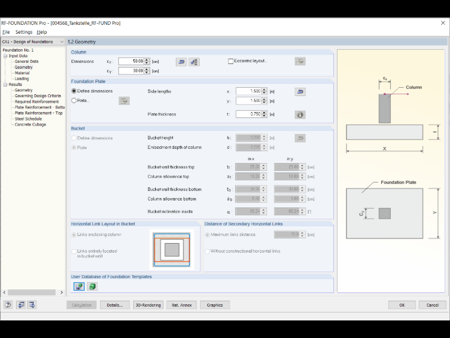Select Plate Reinforcement - Top item

pos(38,113)
